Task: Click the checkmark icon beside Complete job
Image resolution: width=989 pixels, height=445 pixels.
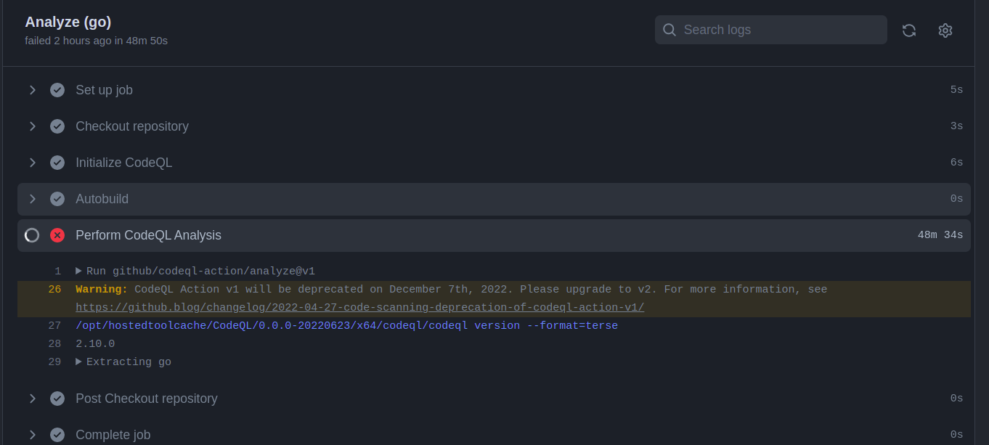Action: point(57,434)
